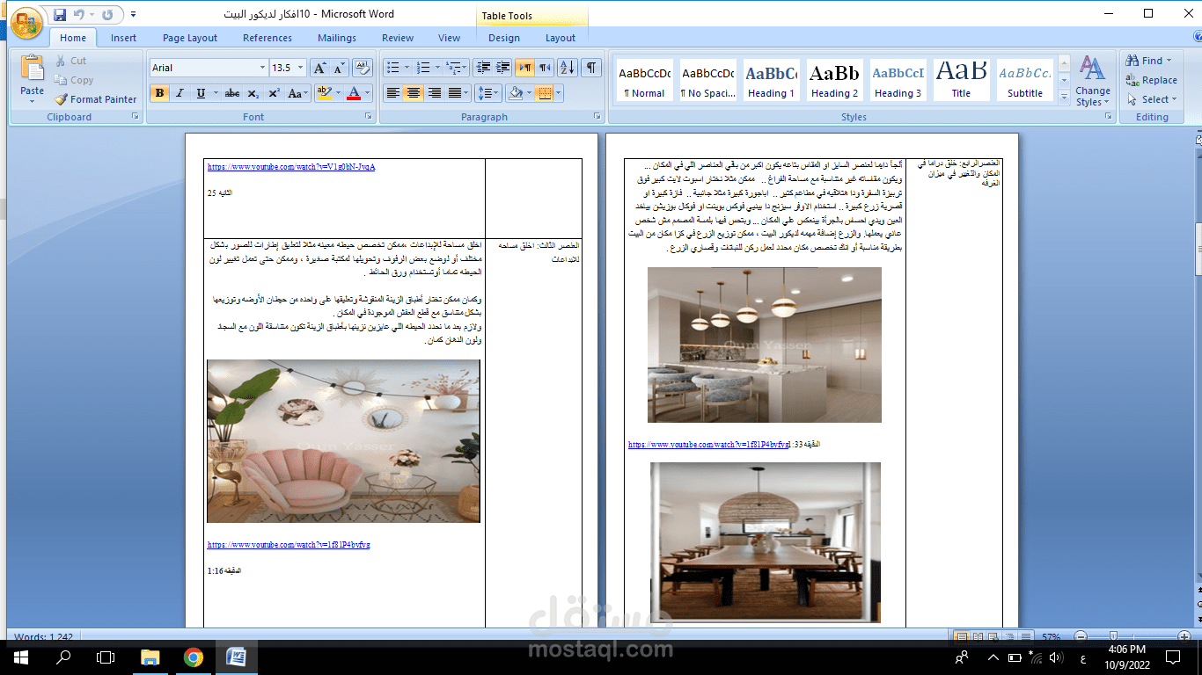Screen dimensions: 1202x675
Task: Apply the Title style
Action: pyautogui.click(x=961, y=80)
